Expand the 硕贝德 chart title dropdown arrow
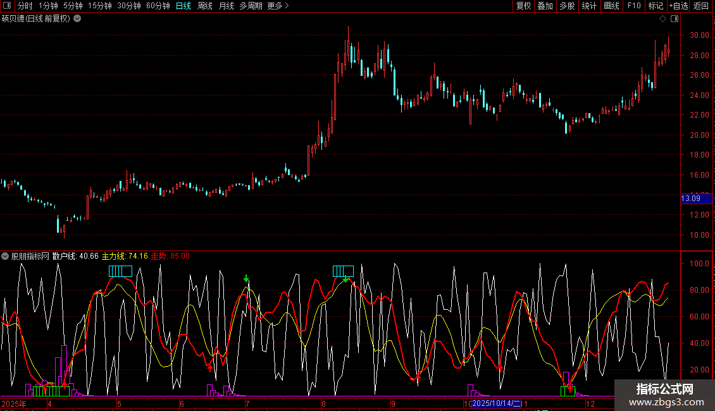This screenshot has height=411, width=715. coord(78,18)
